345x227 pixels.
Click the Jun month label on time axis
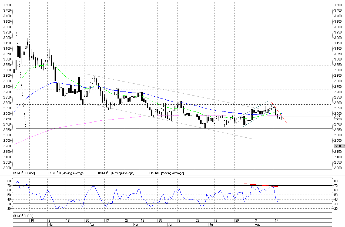(170, 224)
